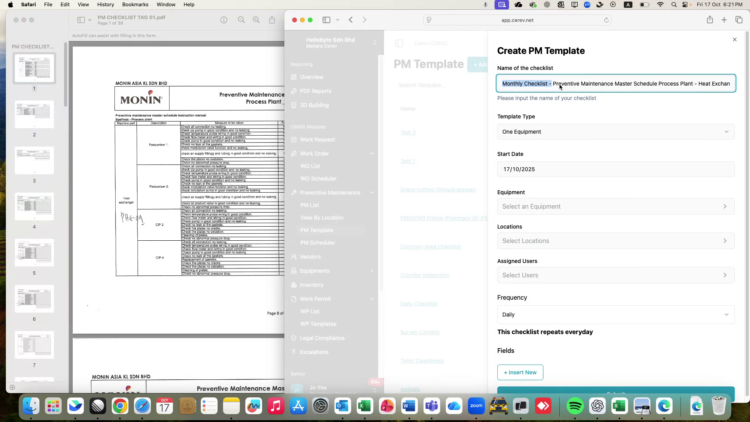Open the Work Request module
The image size is (750, 422).
[317, 139]
